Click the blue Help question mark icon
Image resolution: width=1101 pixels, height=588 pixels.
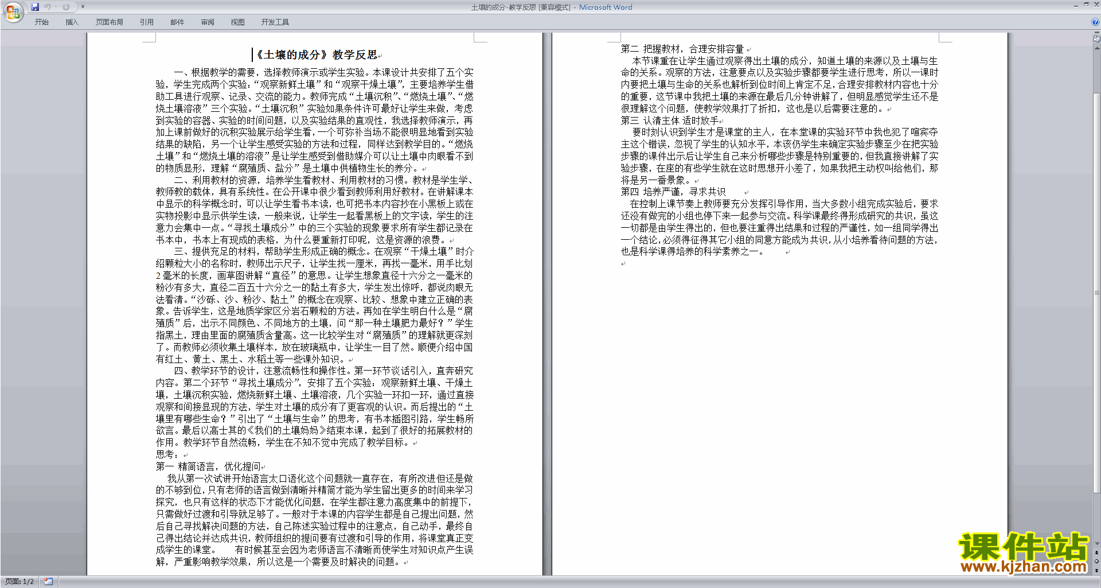[1095, 22]
